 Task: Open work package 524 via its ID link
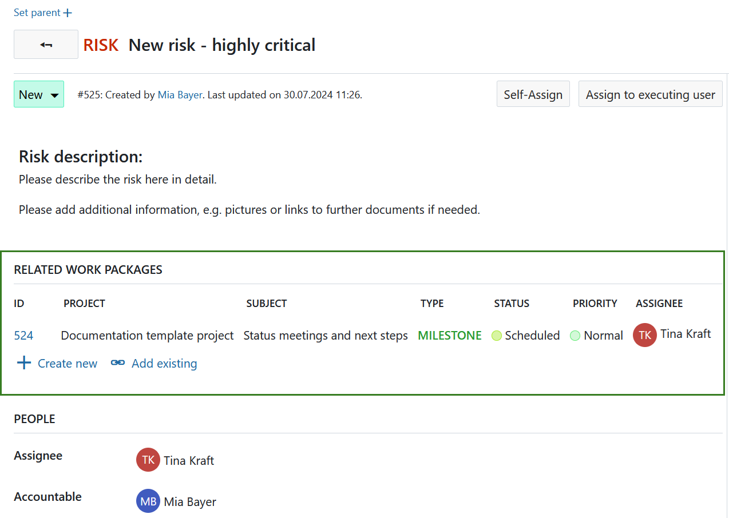click(x=23, y=336)
